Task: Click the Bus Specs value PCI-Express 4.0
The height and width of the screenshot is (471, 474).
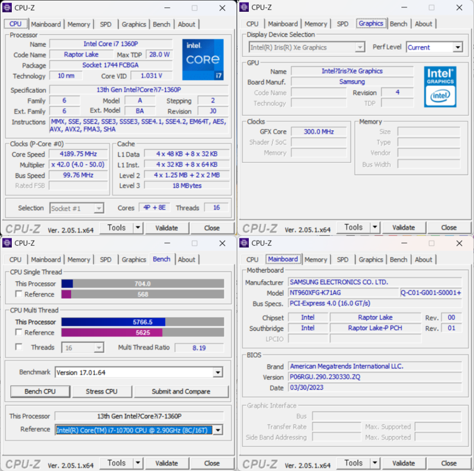Action: 375,303
